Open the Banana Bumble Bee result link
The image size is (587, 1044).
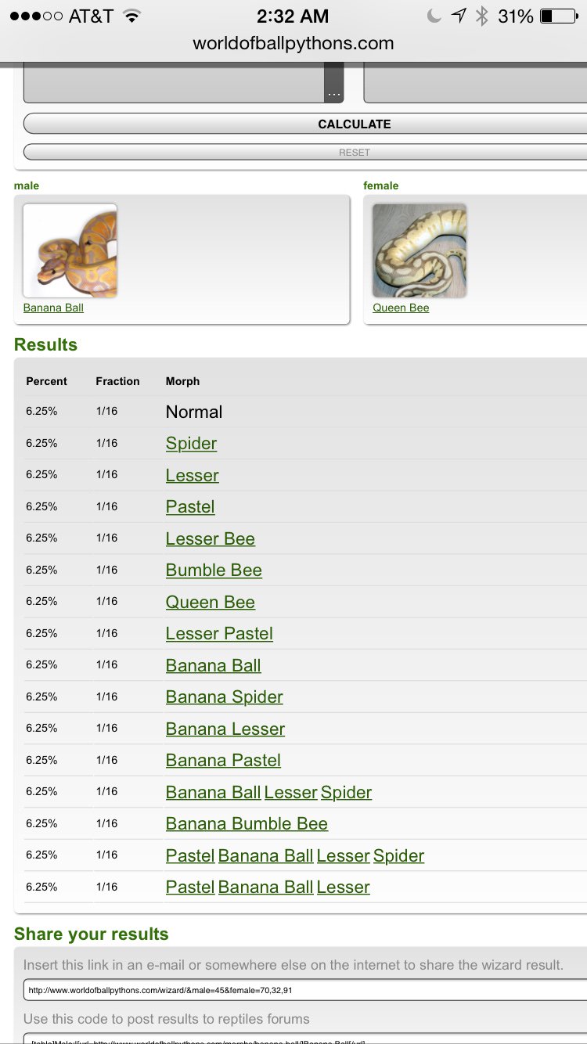pos(247,824)
